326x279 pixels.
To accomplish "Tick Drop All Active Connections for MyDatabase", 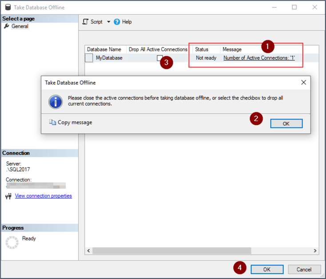I will coord(159,58).
